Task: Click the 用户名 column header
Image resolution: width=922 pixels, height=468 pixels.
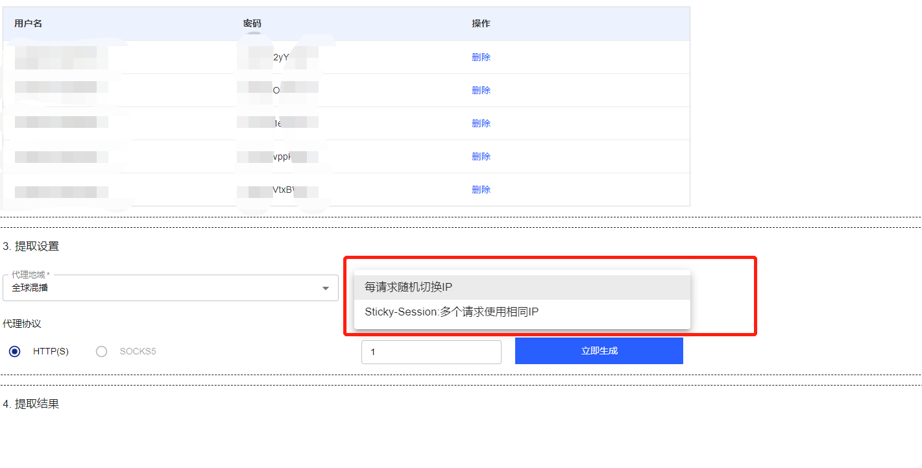Action: coord(28,23)
